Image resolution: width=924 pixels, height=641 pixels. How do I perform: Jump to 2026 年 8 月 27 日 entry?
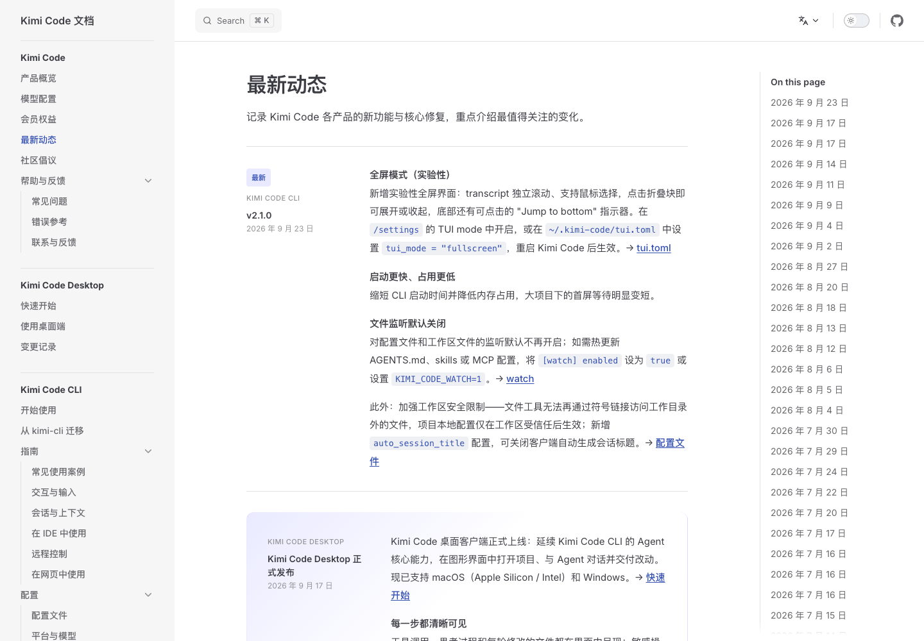click(810, 267)
